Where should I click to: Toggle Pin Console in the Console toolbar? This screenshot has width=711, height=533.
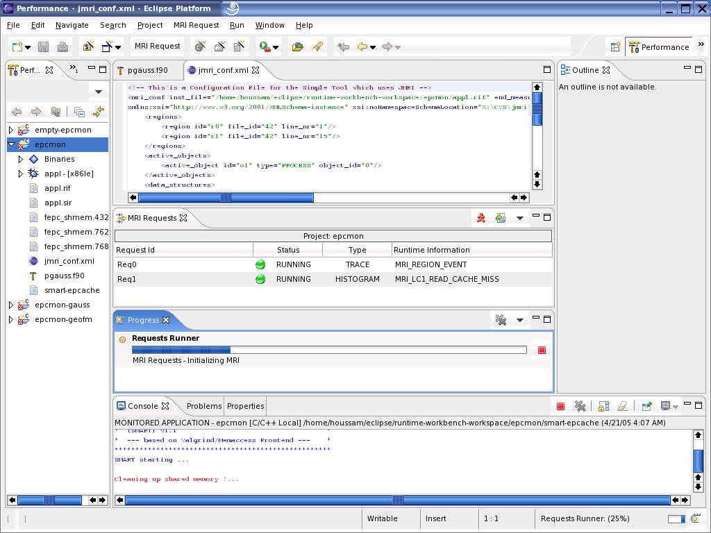647,406
